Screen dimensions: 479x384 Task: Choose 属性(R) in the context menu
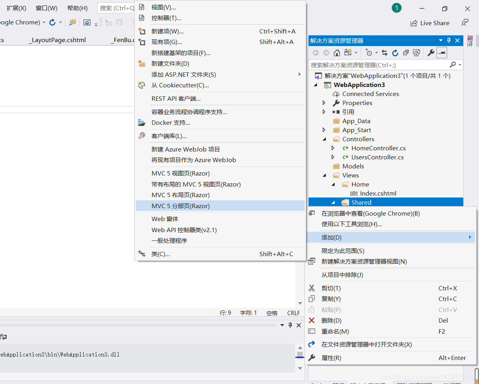[390, 358]
